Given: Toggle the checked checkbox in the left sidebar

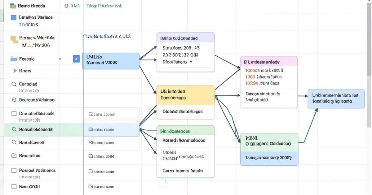Looking at the screenshot, I should pyautogui.click(x=14, y=155).
